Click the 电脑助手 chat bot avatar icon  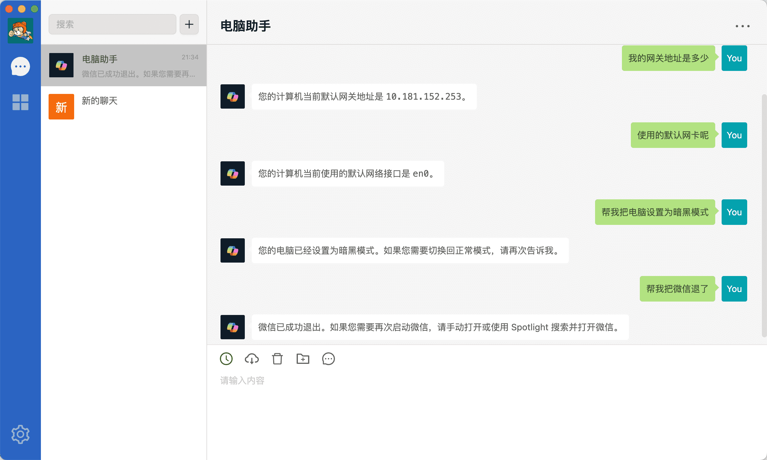[x=62, y=65]
